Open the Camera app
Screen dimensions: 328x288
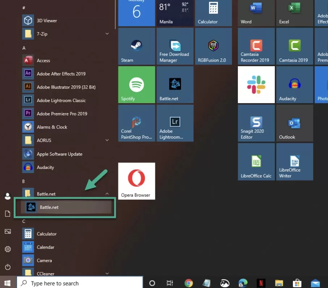coord(66,261)
